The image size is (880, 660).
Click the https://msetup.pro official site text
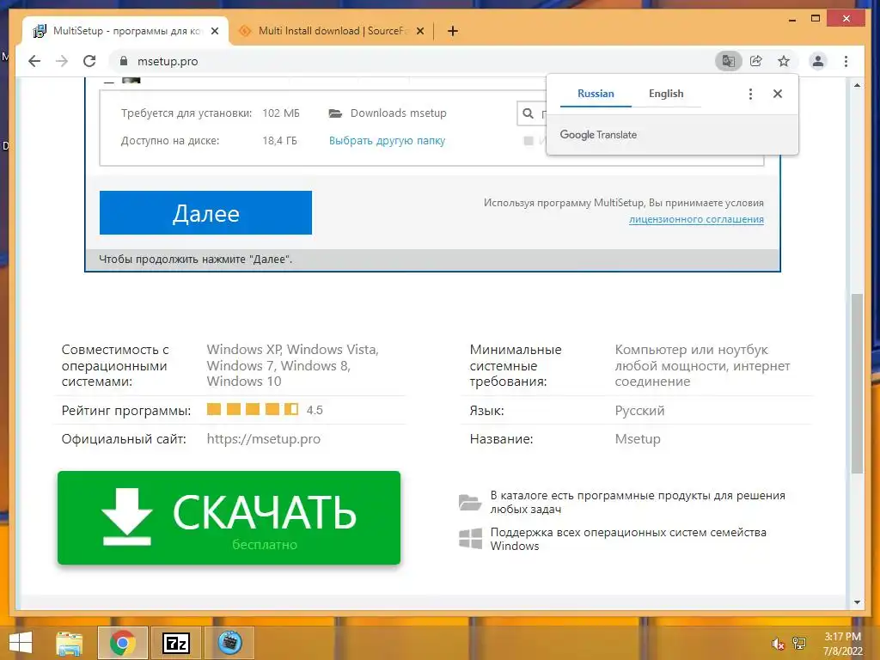[x=263, y=439]
